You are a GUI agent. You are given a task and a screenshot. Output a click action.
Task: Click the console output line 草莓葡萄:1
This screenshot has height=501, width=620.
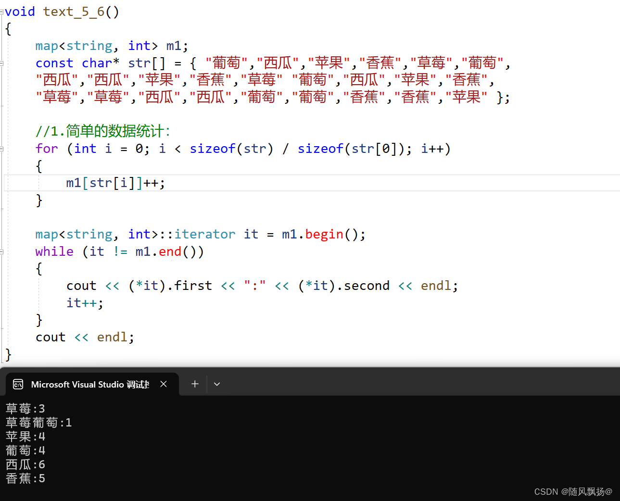tap(39, 423)
